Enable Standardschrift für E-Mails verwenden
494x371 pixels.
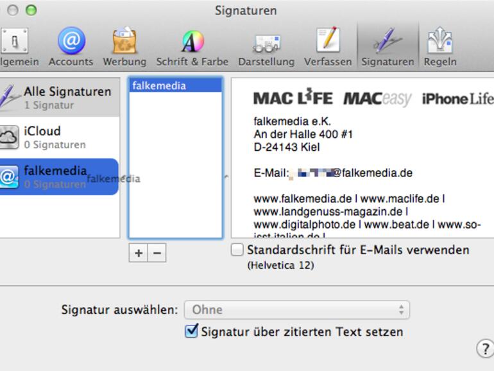point(237,250)
